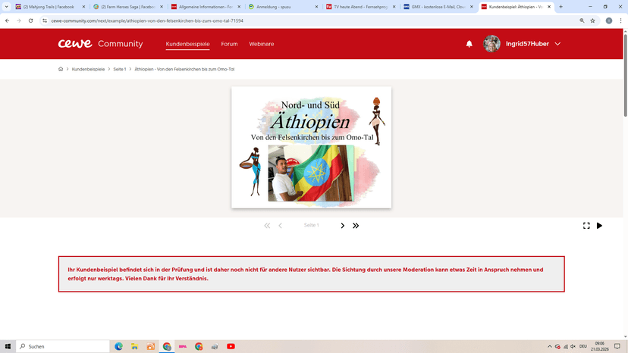628x353 pixels.
Task: Open the Chrome three-dot menu
Action: [620, 20]
